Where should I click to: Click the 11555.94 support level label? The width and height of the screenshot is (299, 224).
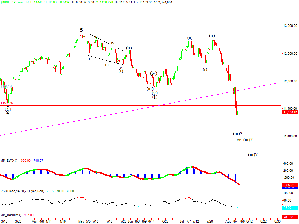(7, 103)
